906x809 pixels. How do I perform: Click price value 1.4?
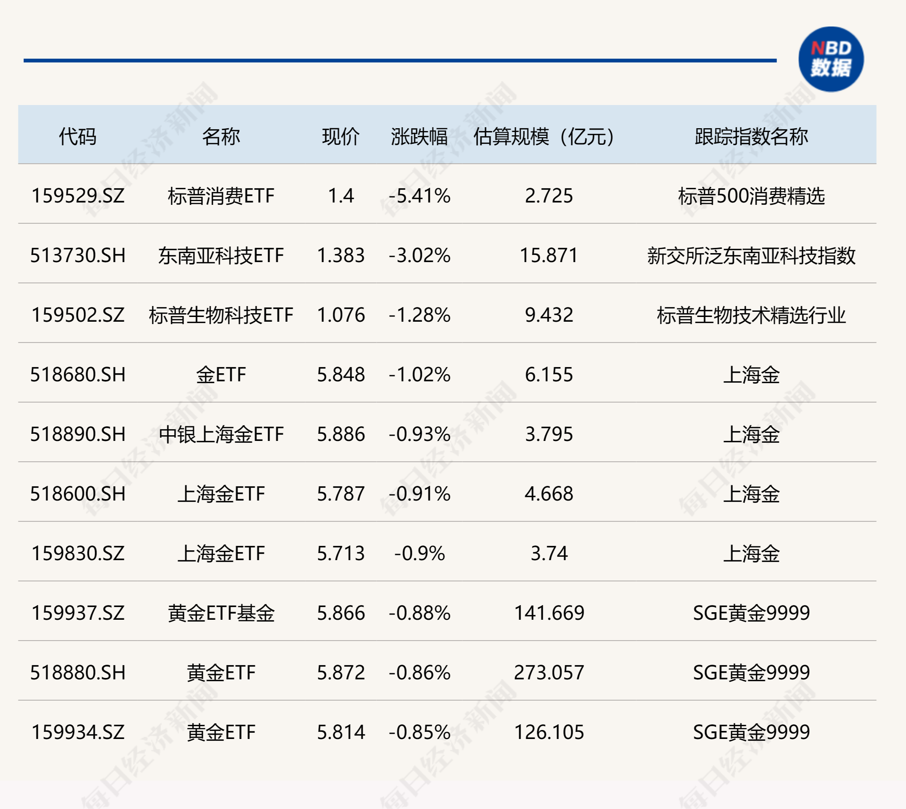pyautogui.click(x=340, y=196)
